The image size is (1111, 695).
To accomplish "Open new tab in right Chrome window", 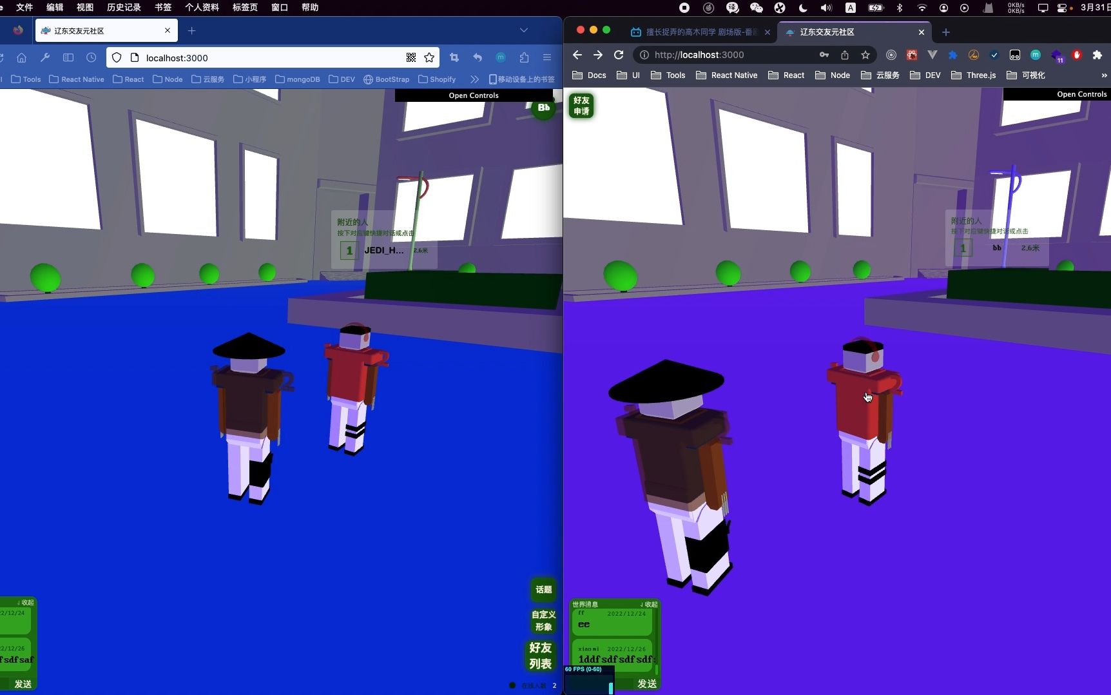I will (x=946, y=32).
